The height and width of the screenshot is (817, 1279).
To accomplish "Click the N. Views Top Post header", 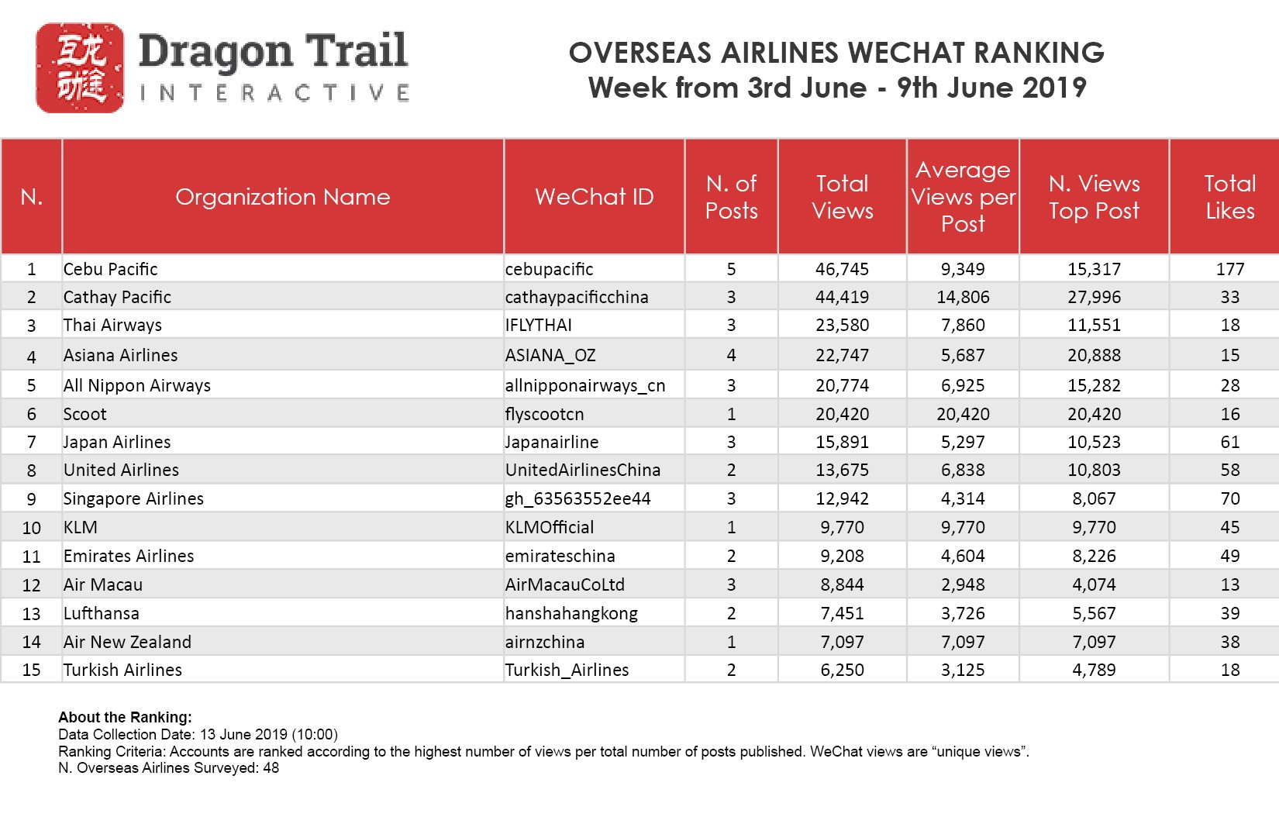I will tap(1095, 197).
